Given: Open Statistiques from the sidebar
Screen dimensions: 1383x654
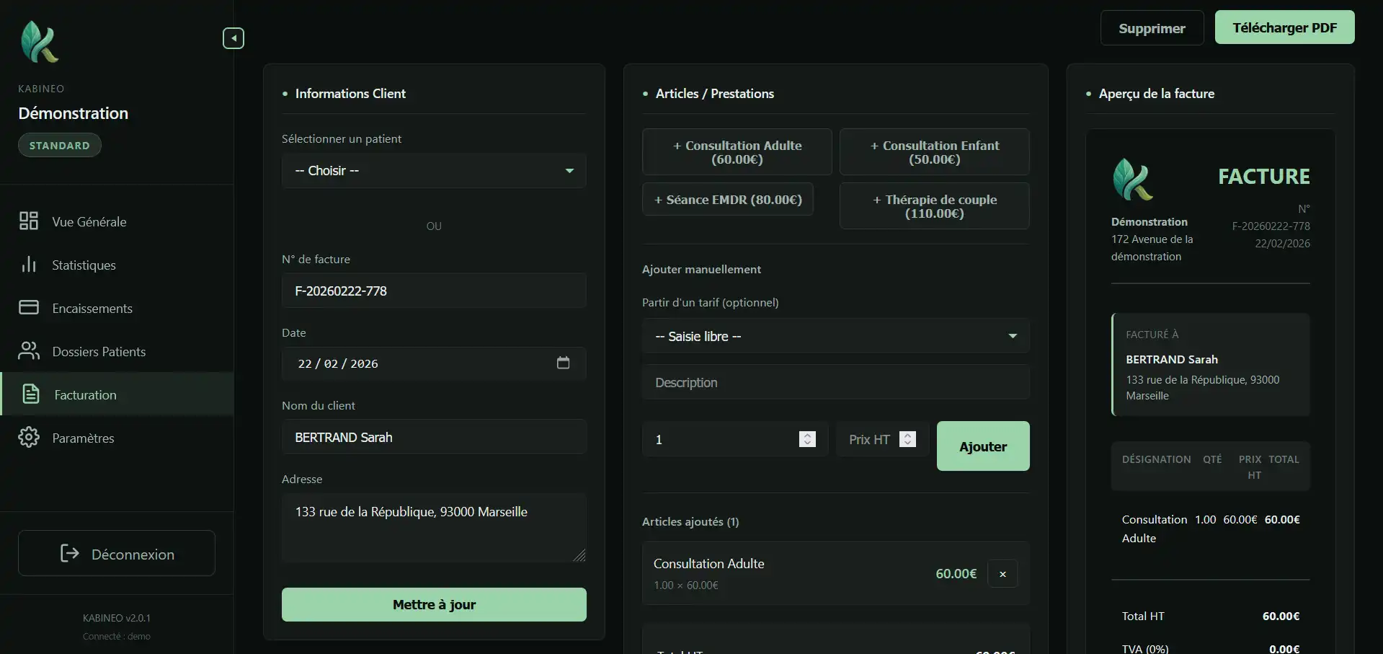Looking at the screenshot, I should [x=84, y=265].
